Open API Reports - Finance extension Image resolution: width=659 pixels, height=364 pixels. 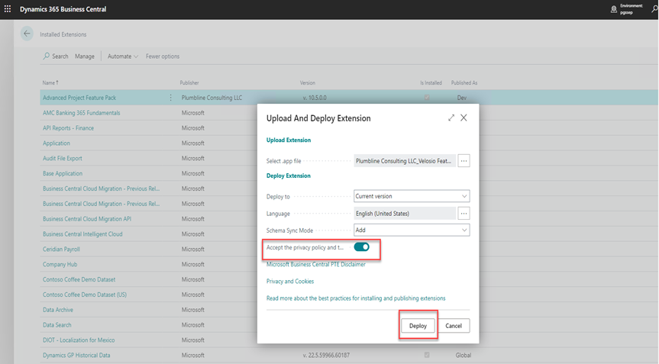point(68,127)
